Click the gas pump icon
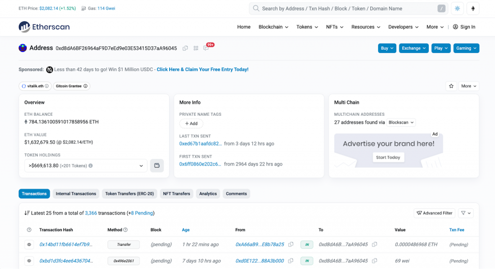The image size is (495, 269). (84, 9)
